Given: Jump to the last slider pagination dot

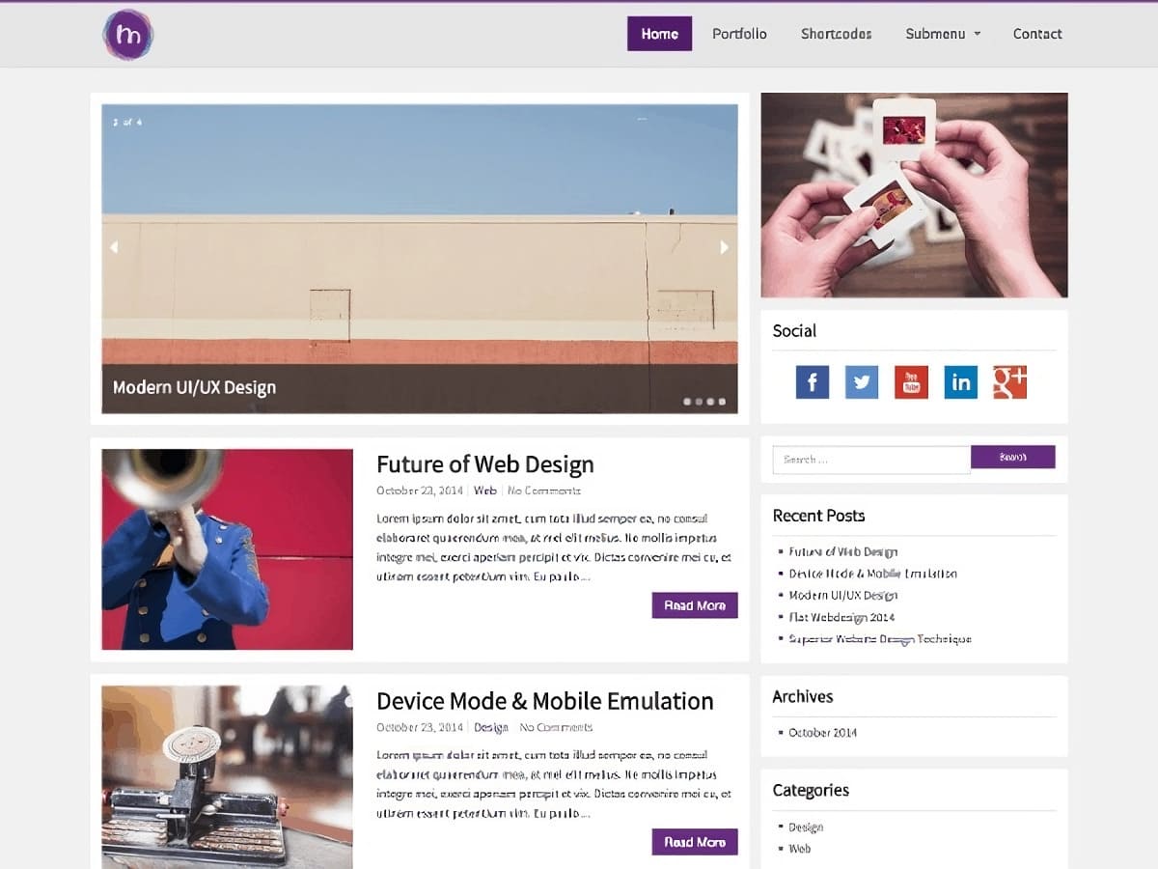Looking at the screenshot, I should [x=722, y=401].
